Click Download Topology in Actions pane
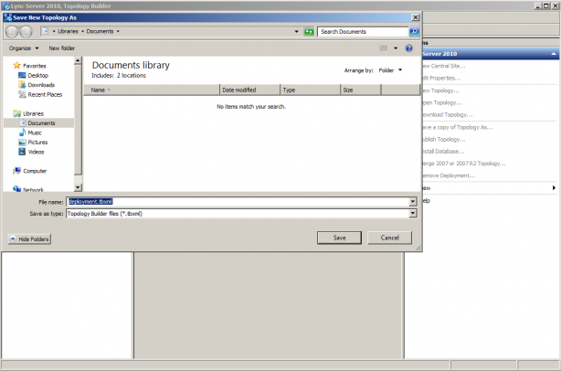The image size is (561, 371). [x=448, y=115]
